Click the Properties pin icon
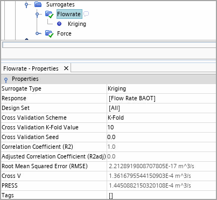 [6, 80]
